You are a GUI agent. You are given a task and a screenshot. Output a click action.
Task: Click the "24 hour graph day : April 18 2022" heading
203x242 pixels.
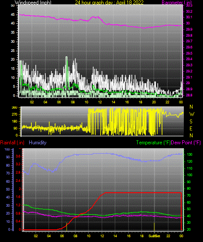(109, 3)
